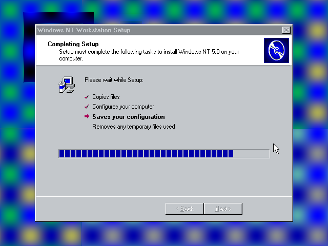
Task: Close the Windows NT Workstation Setup dialog
Action: point(286,30)
